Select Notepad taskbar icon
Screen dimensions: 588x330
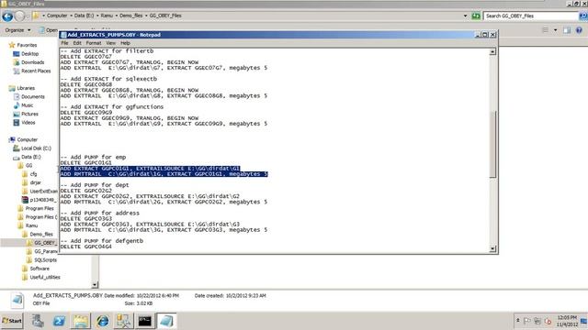click(166, 321)
